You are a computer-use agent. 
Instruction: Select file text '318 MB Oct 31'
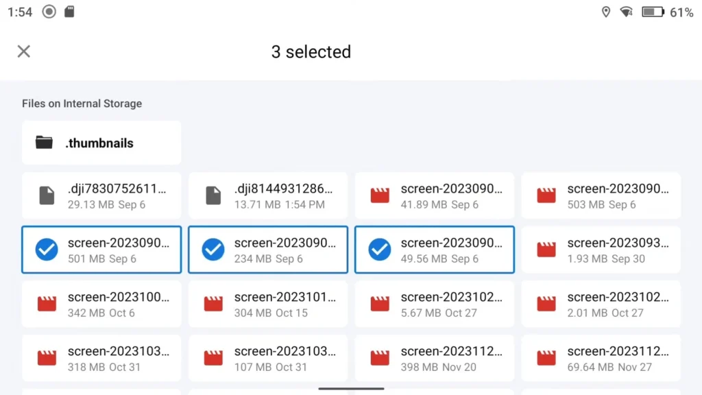click(x=104, y=368)
